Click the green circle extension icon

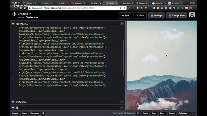click(178, 8)
